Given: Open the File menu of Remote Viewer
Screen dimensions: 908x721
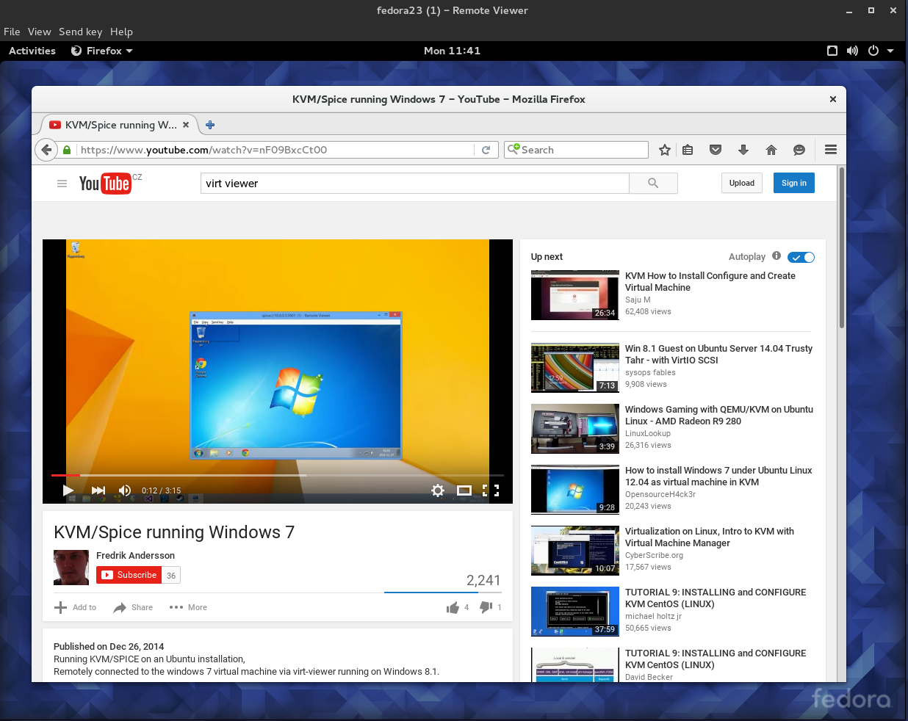Looking at the screenshot, I should tap(12, 32).
